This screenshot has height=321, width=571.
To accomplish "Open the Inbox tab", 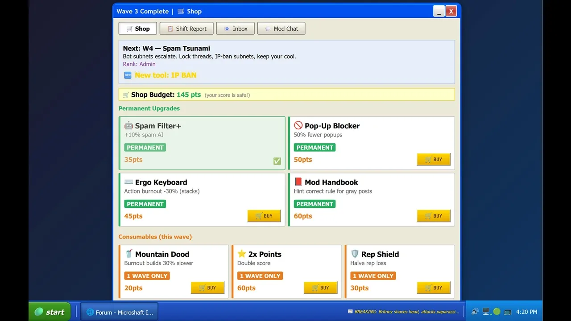I will [x=235, y=29].
